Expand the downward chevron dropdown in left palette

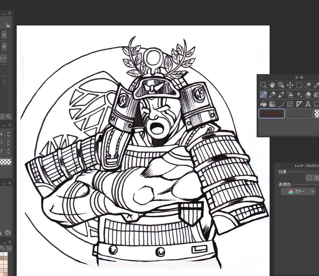pyautogui.click(x=4, y=58)
